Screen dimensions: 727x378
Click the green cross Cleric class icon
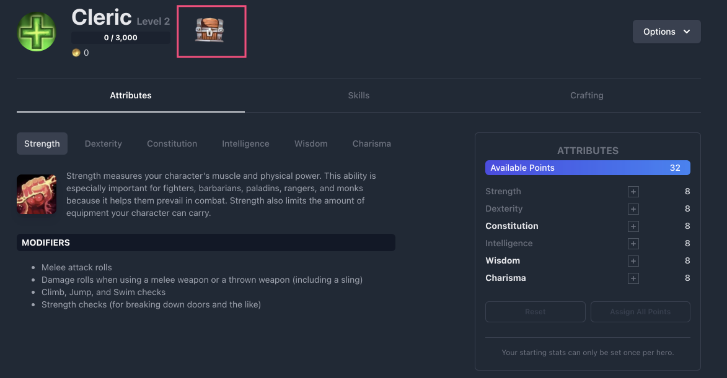(37, 32)
